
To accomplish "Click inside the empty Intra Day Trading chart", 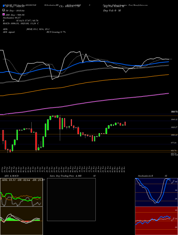I will [71, 199].
